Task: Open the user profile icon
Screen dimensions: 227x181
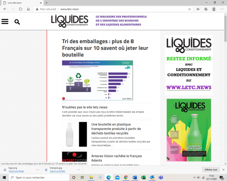Action: (214, 9)
